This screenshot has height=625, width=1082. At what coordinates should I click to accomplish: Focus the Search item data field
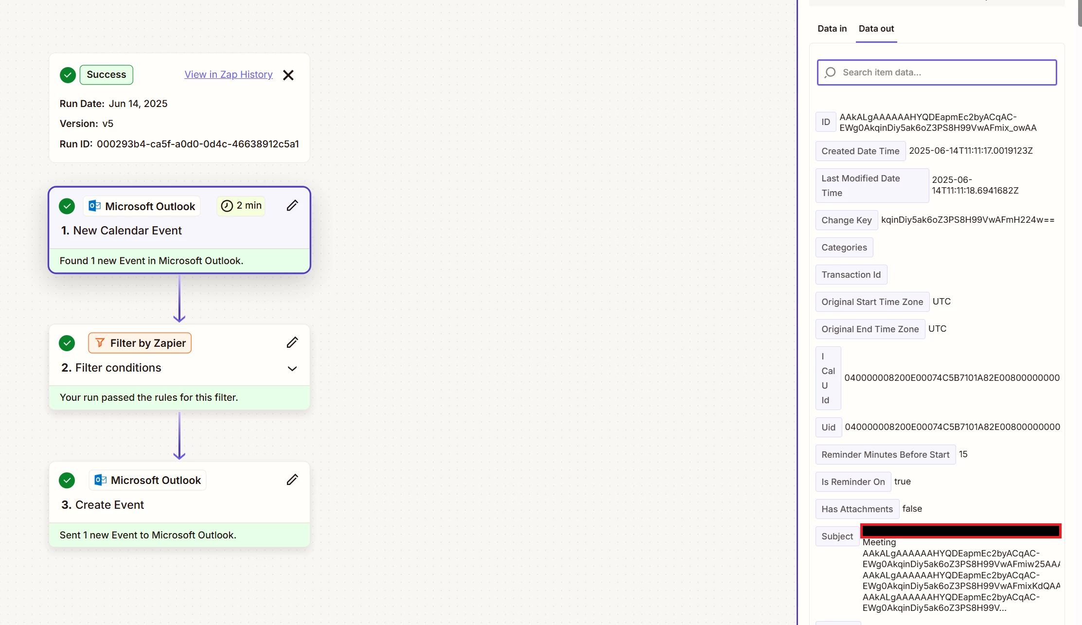937,72
